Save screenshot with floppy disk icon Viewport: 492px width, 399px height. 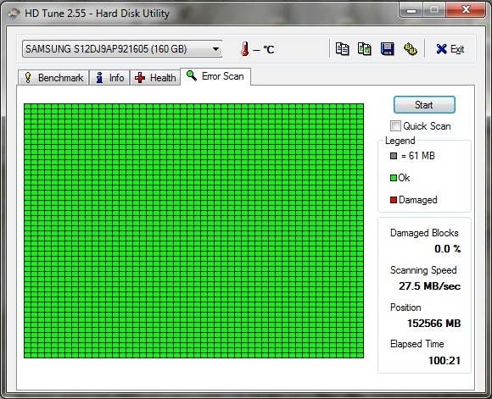[x=387, y=49]
